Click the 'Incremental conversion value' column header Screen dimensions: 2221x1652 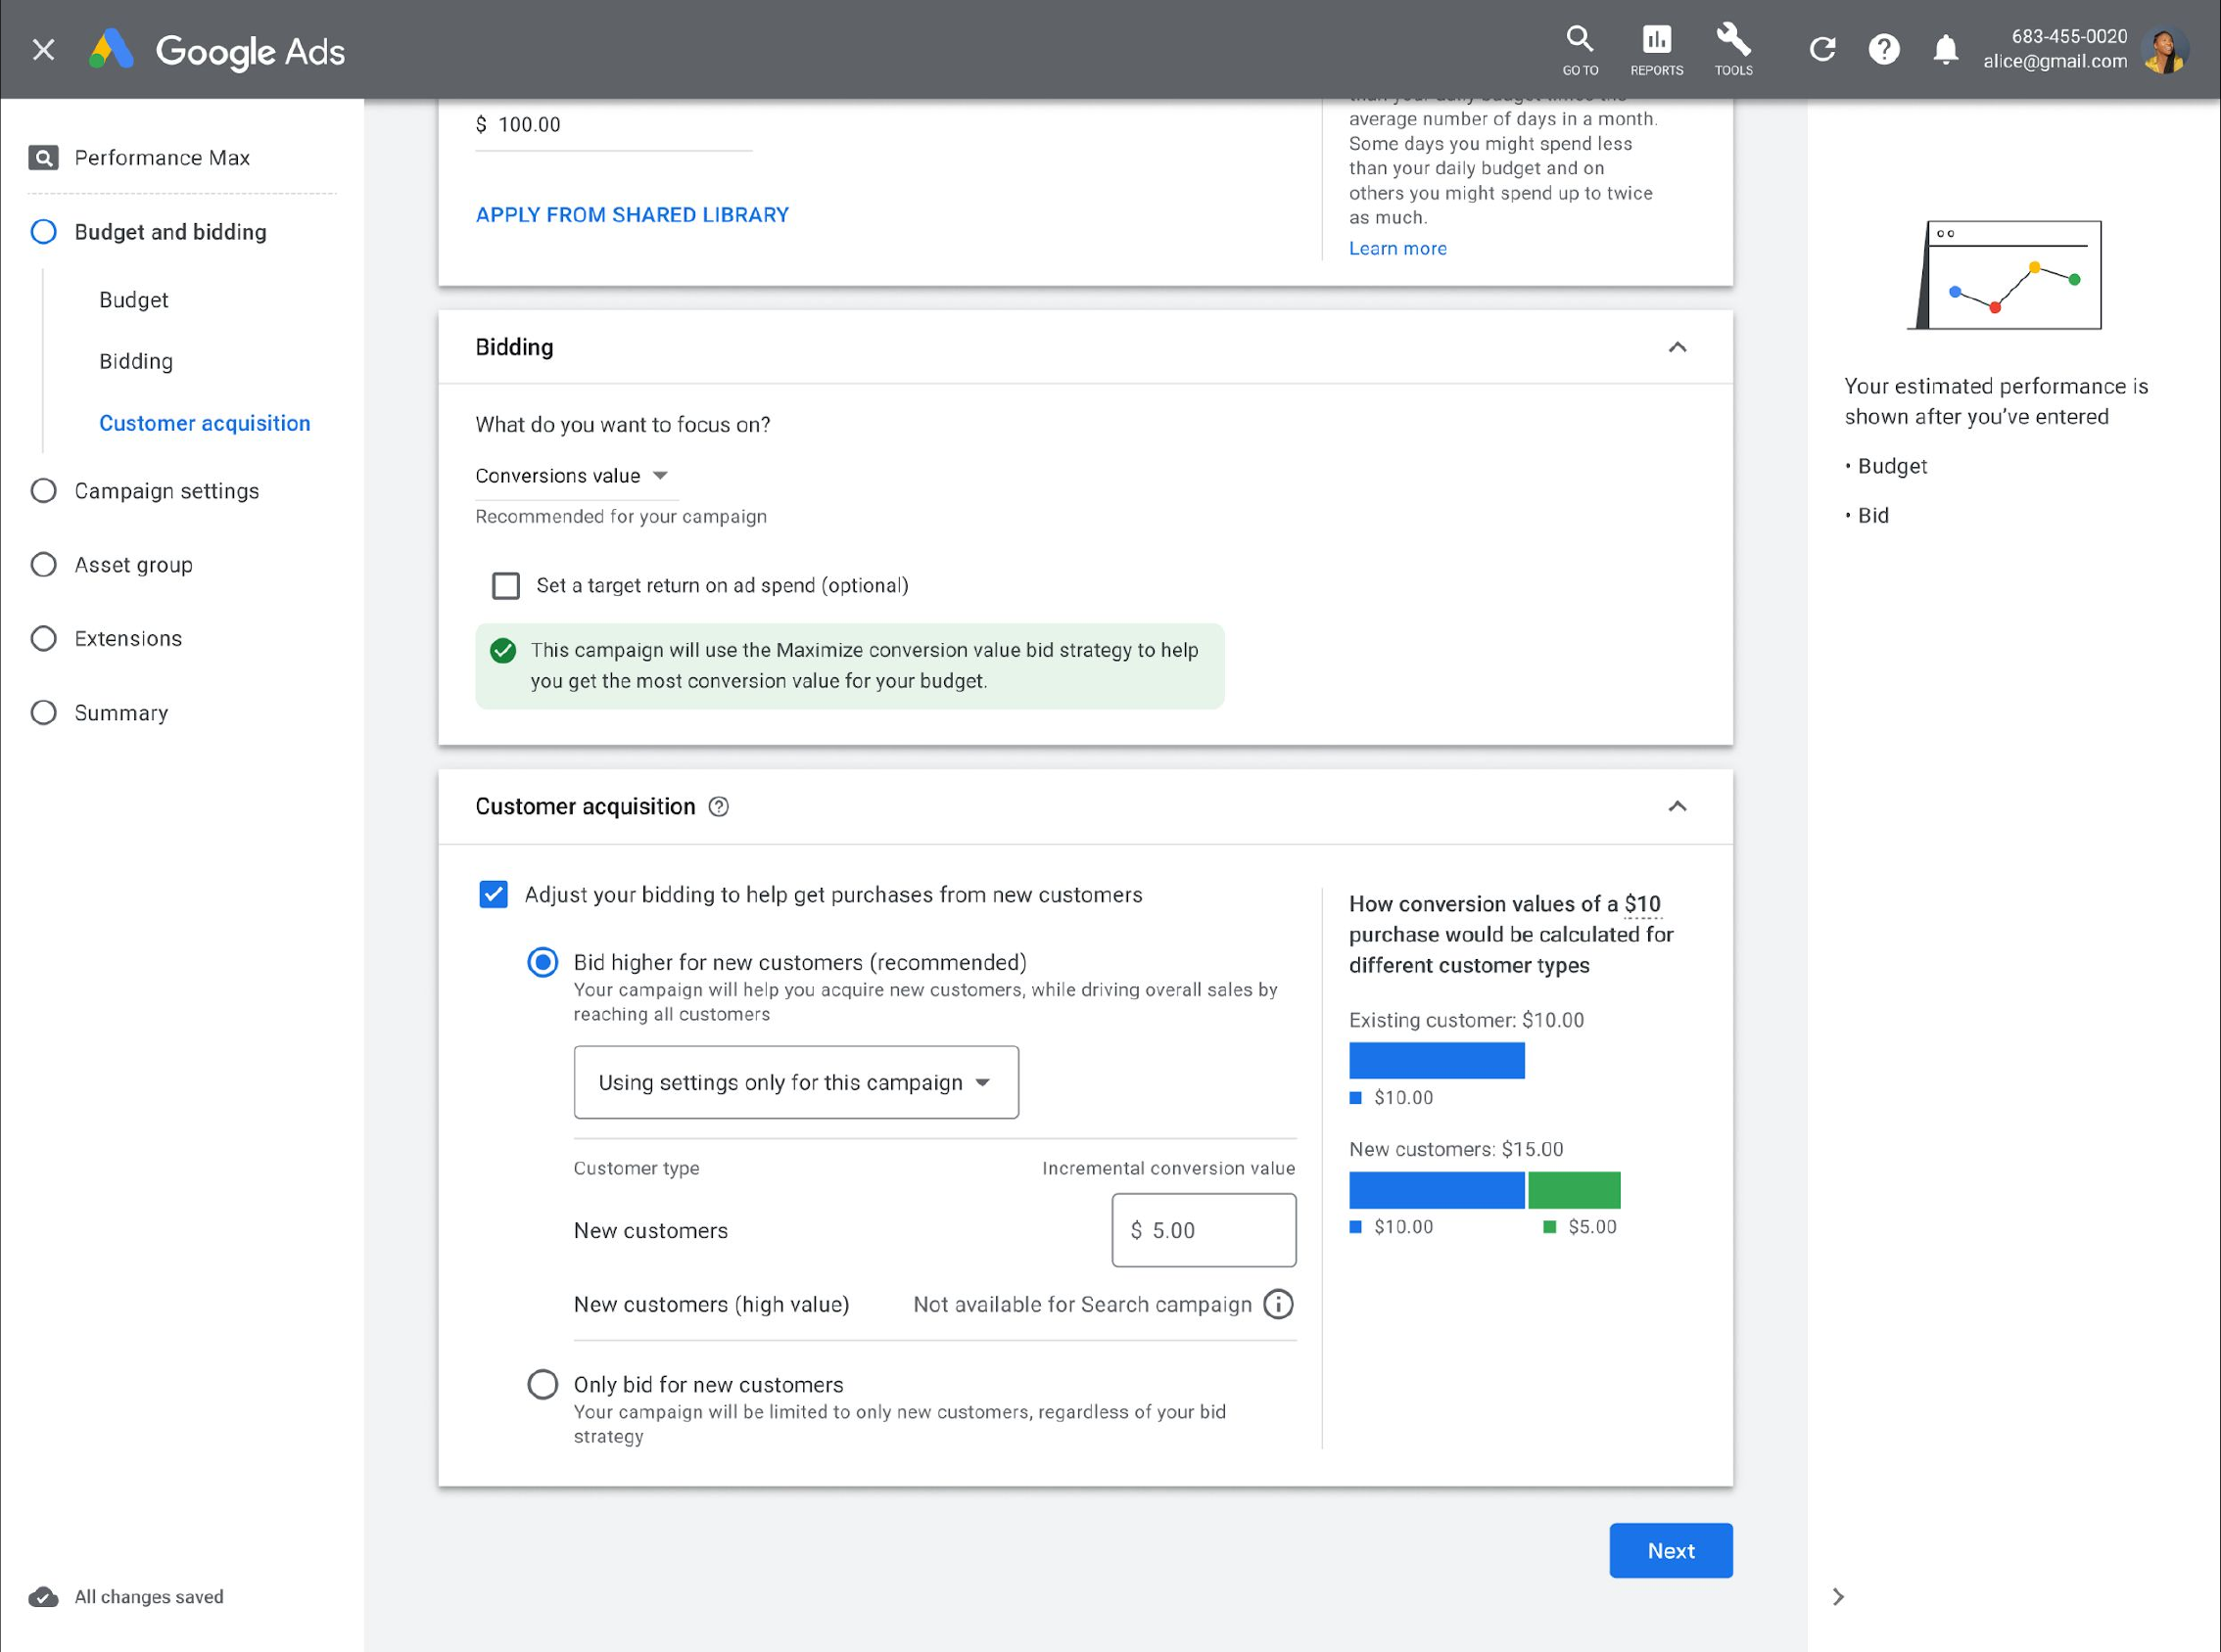(x=1168, y=1168)
